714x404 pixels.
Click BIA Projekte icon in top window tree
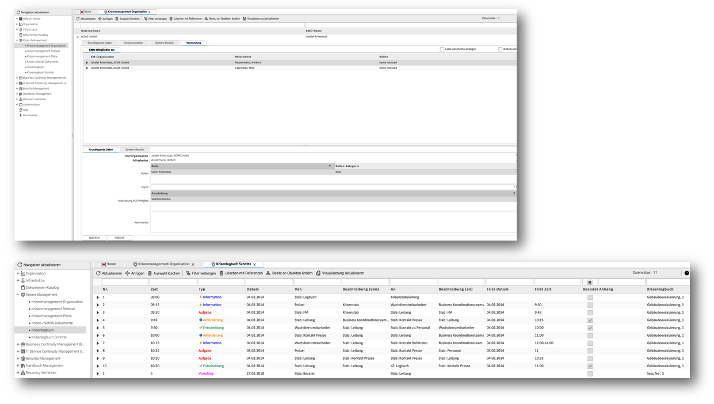[x=21, y=115]
